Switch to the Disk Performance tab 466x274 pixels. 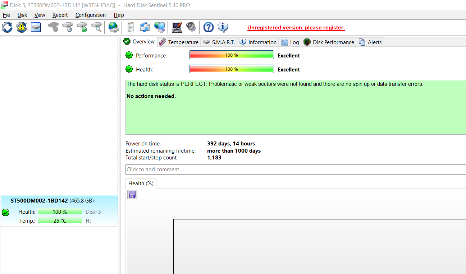329,42
